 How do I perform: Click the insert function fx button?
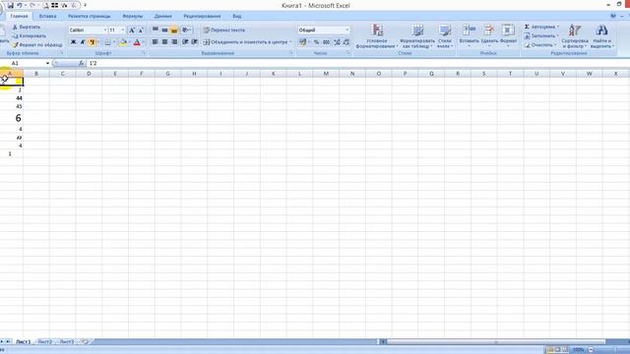tap(81, 63)
